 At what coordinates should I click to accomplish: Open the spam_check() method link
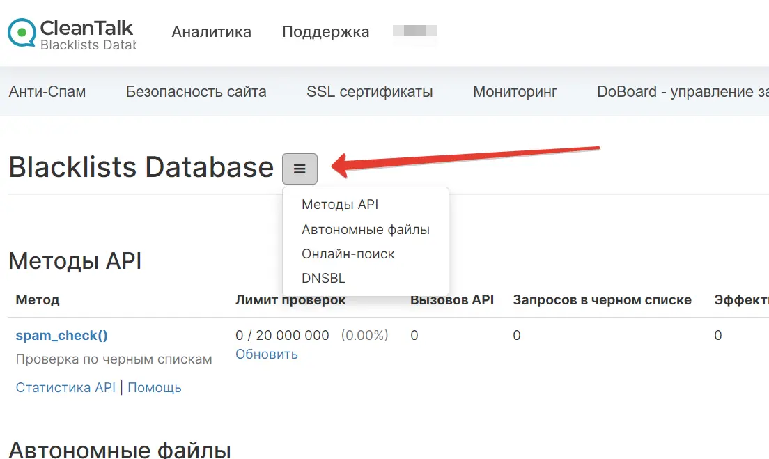[x=62, y=336]
